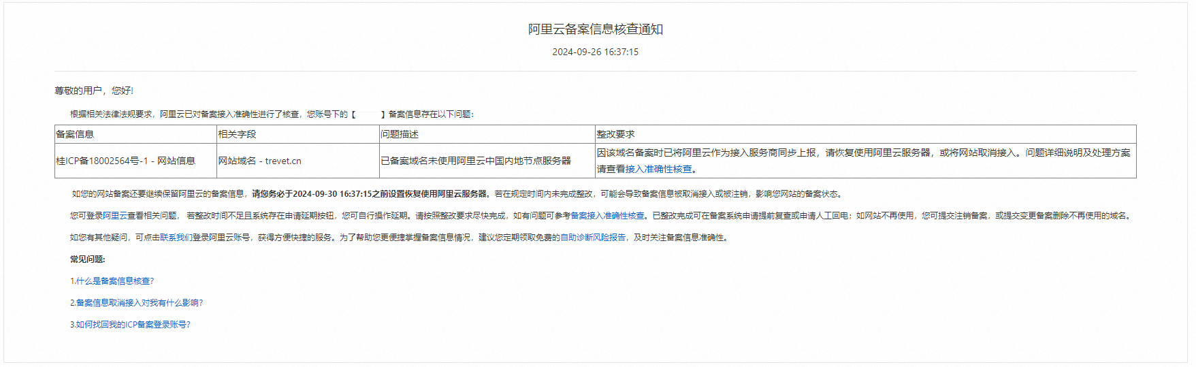Open the 接入准确性核查 link in the table
This screenshot has height=367, width=1196.
pos(658,170)
